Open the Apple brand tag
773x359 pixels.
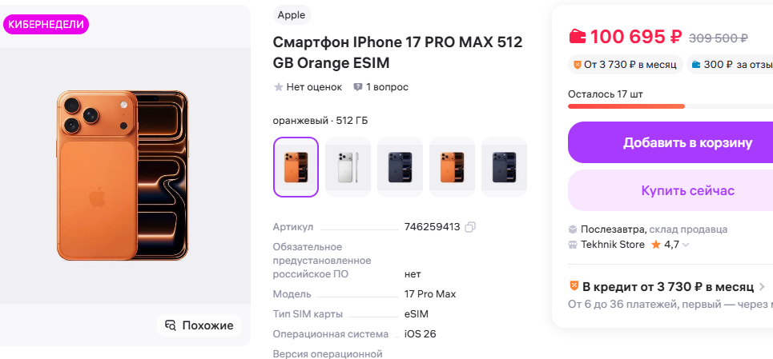click(x=292, y=14)
